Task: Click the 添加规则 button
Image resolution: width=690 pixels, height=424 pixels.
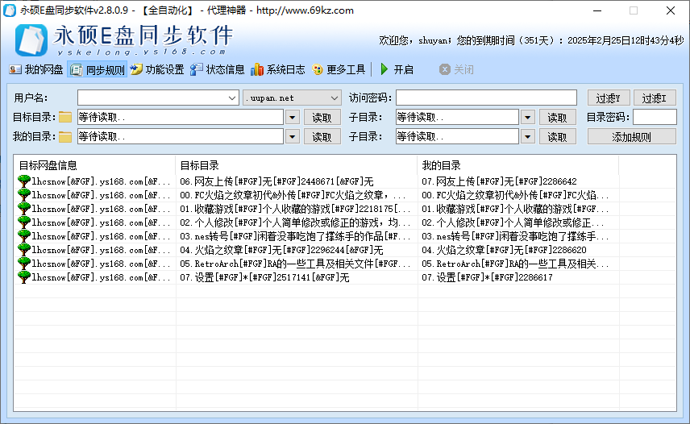Action: click(x=631, y=137)
